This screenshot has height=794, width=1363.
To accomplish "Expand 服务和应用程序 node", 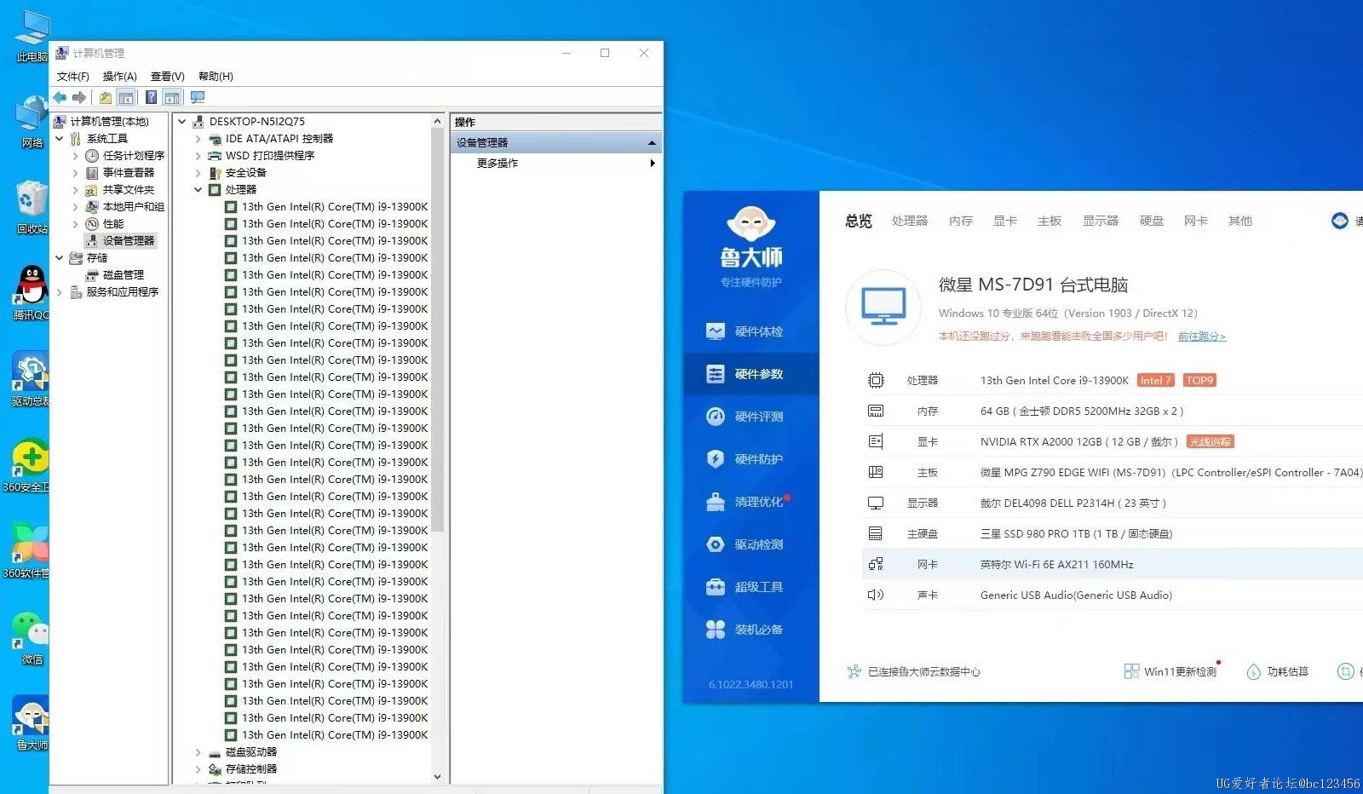I will coord(60,292).
